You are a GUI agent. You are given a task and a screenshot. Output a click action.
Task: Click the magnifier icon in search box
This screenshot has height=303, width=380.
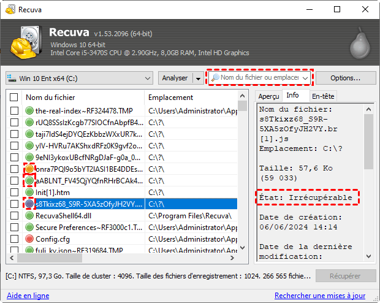pos(215,78)
